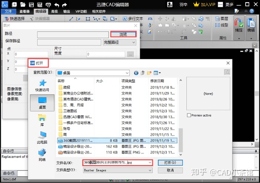Screen dimensions: 260x183
Task: Expand the 捕捉 dropdown arrow
Action: point(239,38)
